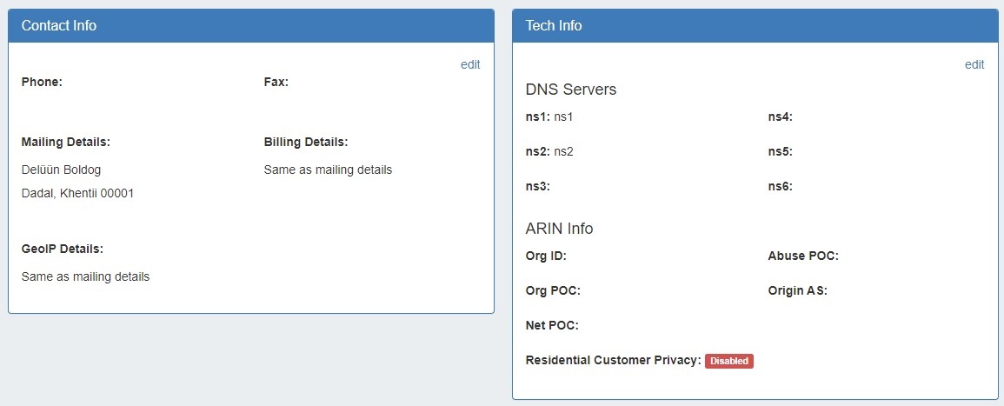1004x406 pixels.
Task: Click the Net POC label
Action: [552, 325]
